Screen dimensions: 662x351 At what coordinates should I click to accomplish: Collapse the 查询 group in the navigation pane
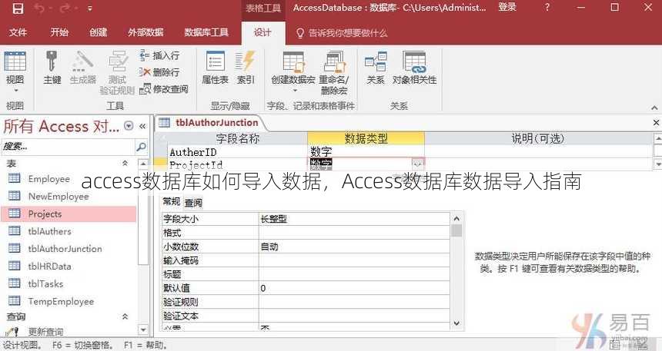click(x=125, y=316)
